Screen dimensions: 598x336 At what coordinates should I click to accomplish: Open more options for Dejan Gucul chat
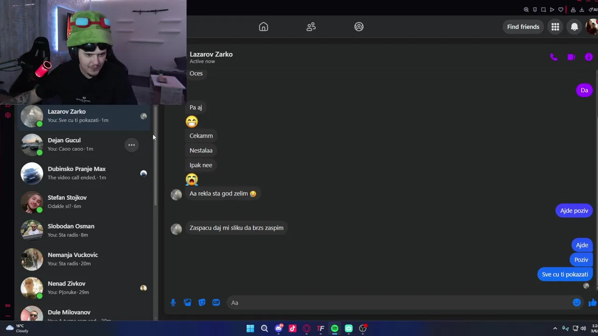click(132, 145)
